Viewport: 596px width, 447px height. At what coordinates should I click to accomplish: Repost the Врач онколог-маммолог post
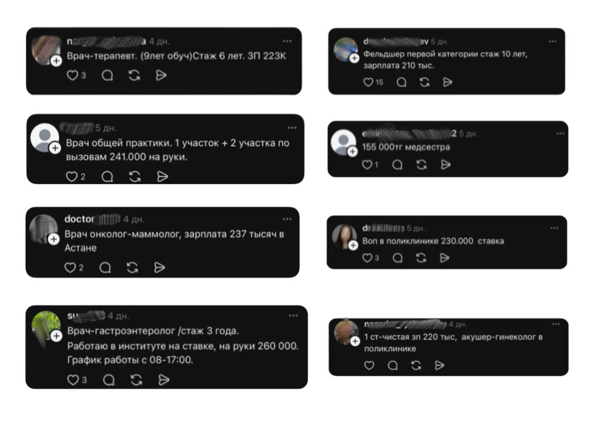pyautogui.click(x=132, y=267)
